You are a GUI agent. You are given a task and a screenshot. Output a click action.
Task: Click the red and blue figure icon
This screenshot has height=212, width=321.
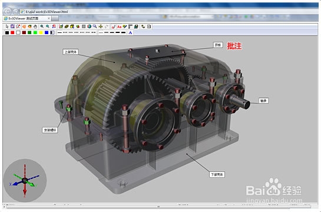(54, 26)
